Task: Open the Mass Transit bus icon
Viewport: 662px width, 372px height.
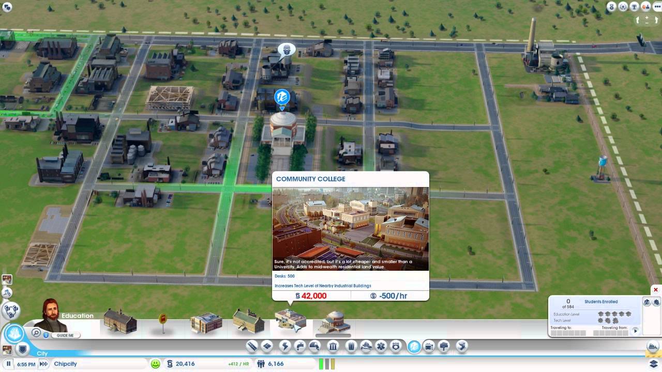Action: (429, 347)
